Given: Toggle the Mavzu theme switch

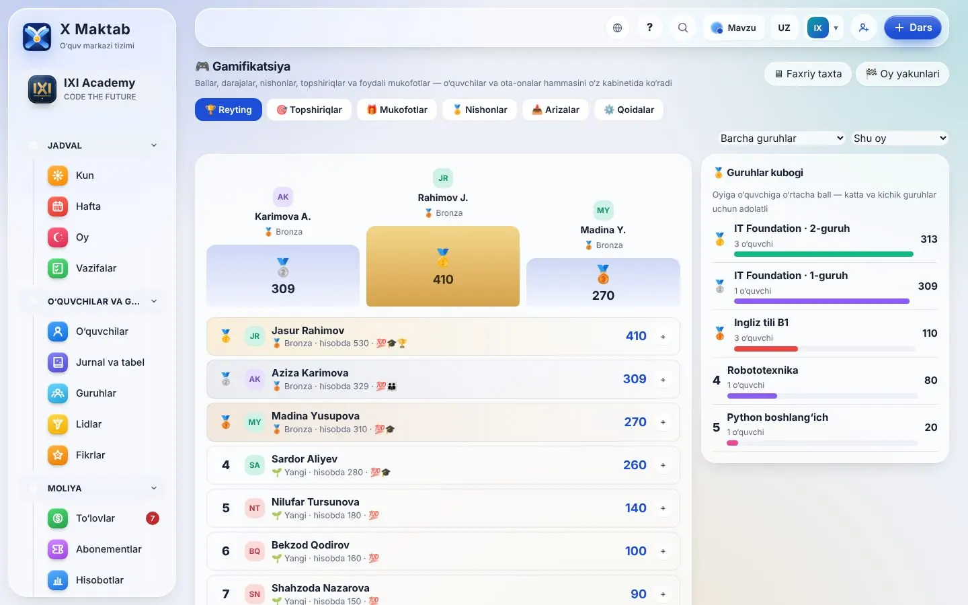Looking at the screenshot, I should pos(734,28).
